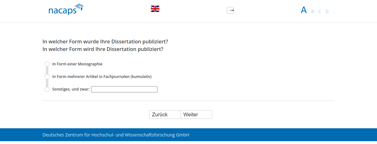Click the question 'wurde Ihre Dissertation publiziert?'

(105, 42)
